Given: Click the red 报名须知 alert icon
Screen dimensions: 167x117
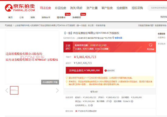Looking at the screenshot, I should click(x=106, y=70).
